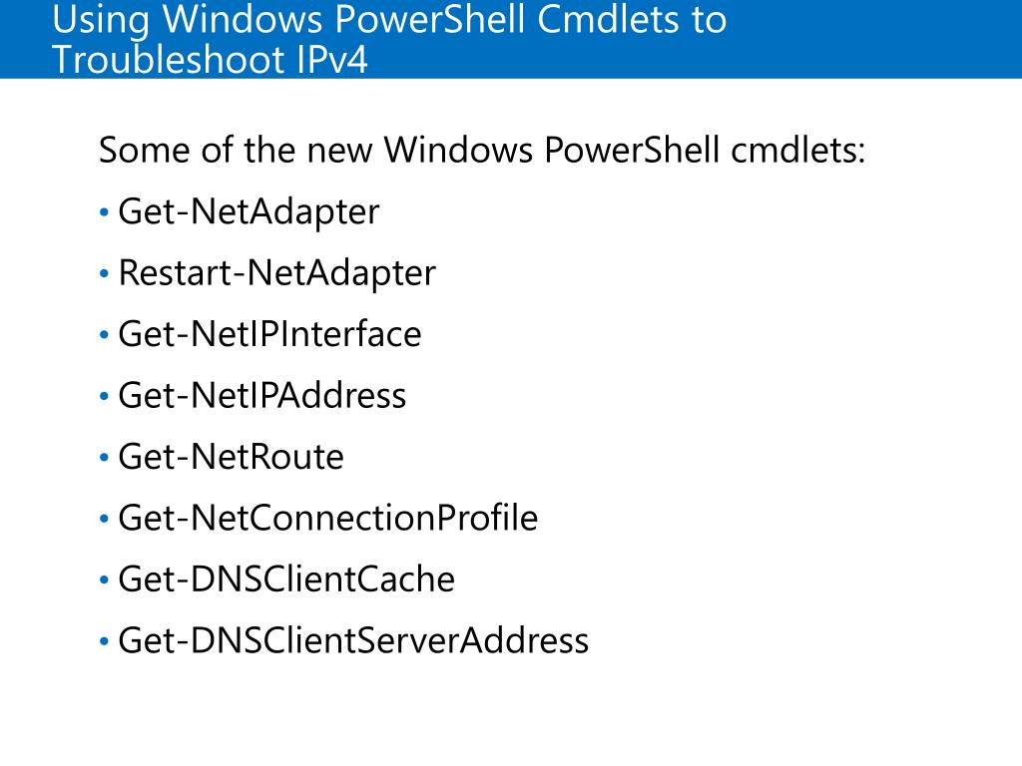Click the Get-NetConnectionProfile list item
The height and width of the screenshot is (766, 1022).
coord(327,519)
